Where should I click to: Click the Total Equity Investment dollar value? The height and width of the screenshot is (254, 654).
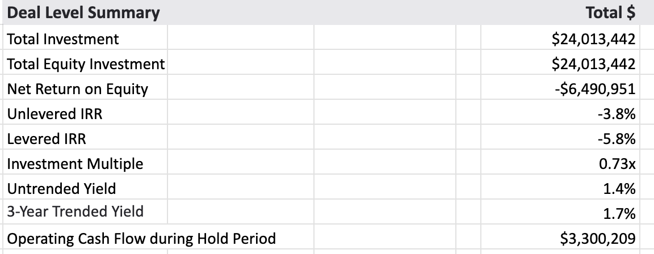(593, 64)
